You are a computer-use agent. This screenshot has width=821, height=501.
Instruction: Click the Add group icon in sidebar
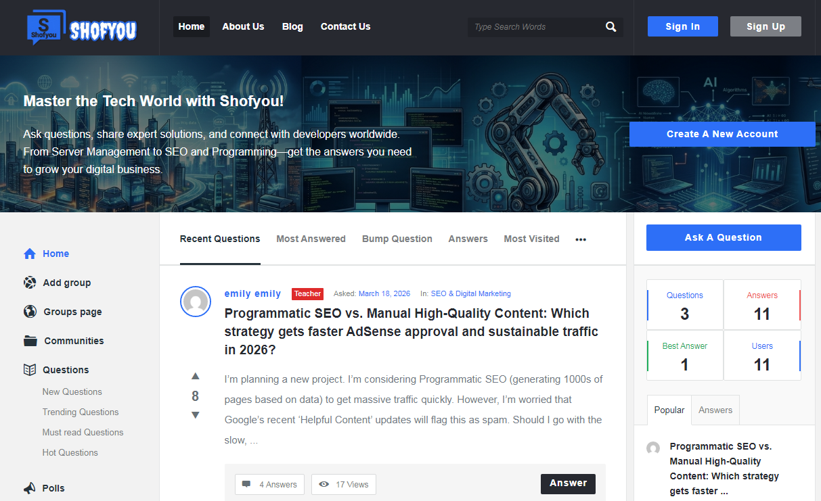pyautogui.click(x=30, y=283)
